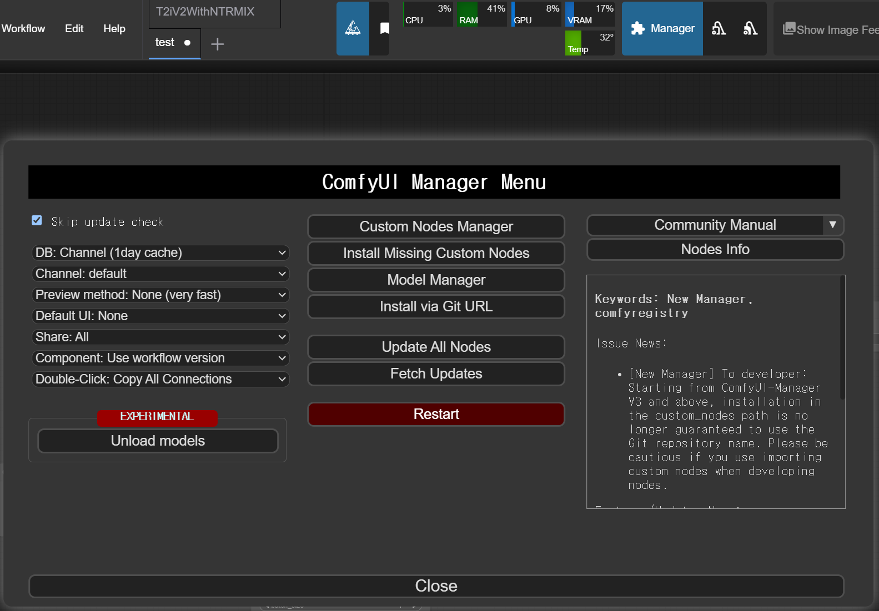The image size is (879, 611).
Task: Open Double-Click: Copy All Connections dropdown
Action: click(x=160, y=379)
